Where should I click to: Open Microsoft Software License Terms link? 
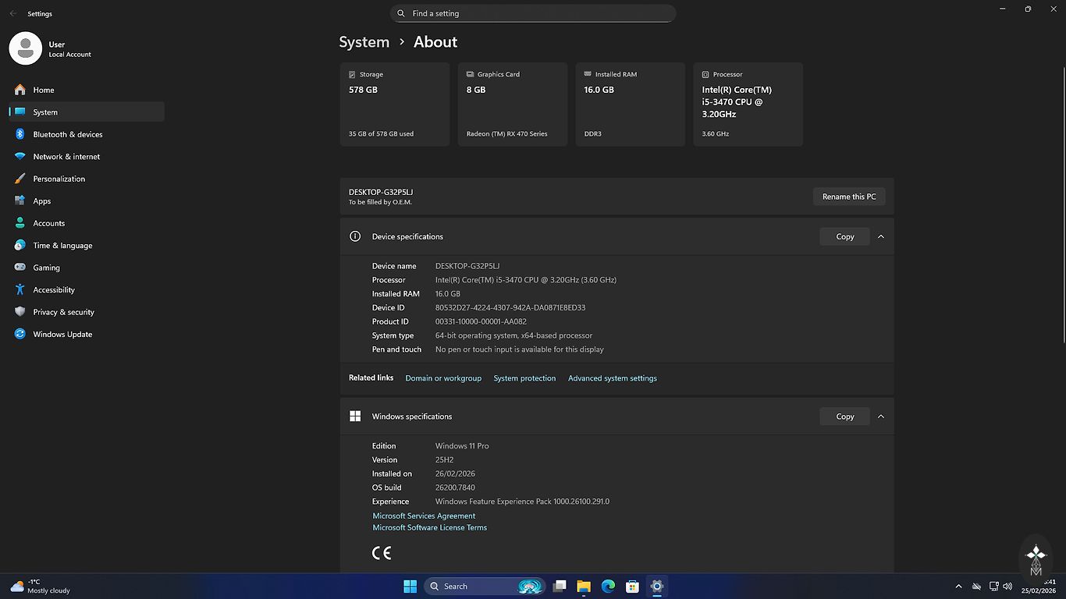click(429, 528)
